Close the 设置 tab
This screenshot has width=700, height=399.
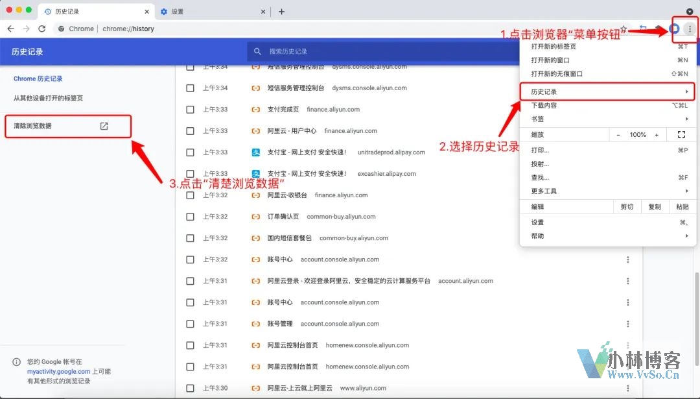(x=263, y=12)
